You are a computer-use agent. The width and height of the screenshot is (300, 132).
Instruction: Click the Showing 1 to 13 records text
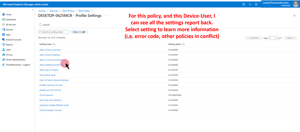tap(52, 38)
